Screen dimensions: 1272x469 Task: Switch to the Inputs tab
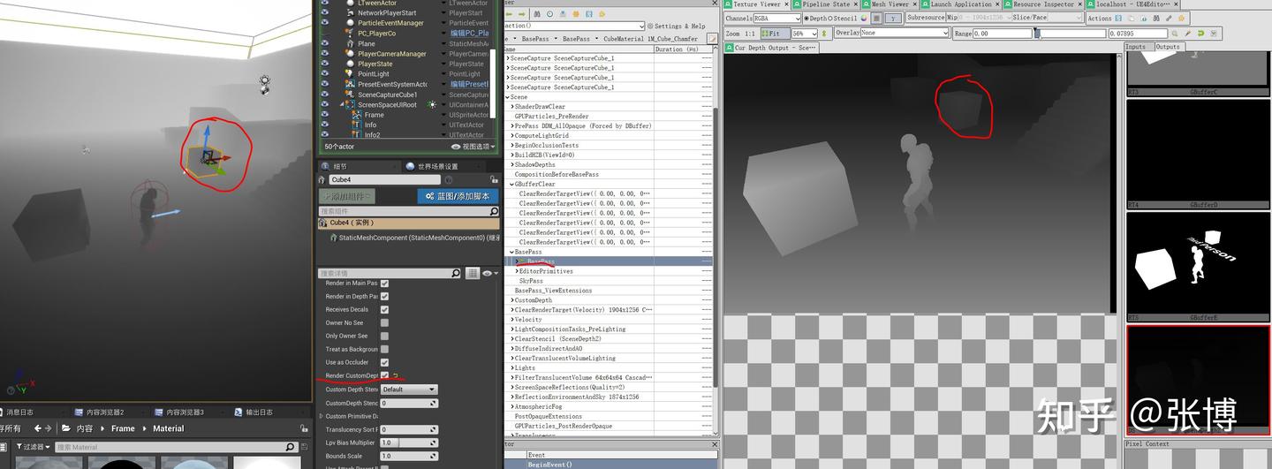[x=1136, y=47]
